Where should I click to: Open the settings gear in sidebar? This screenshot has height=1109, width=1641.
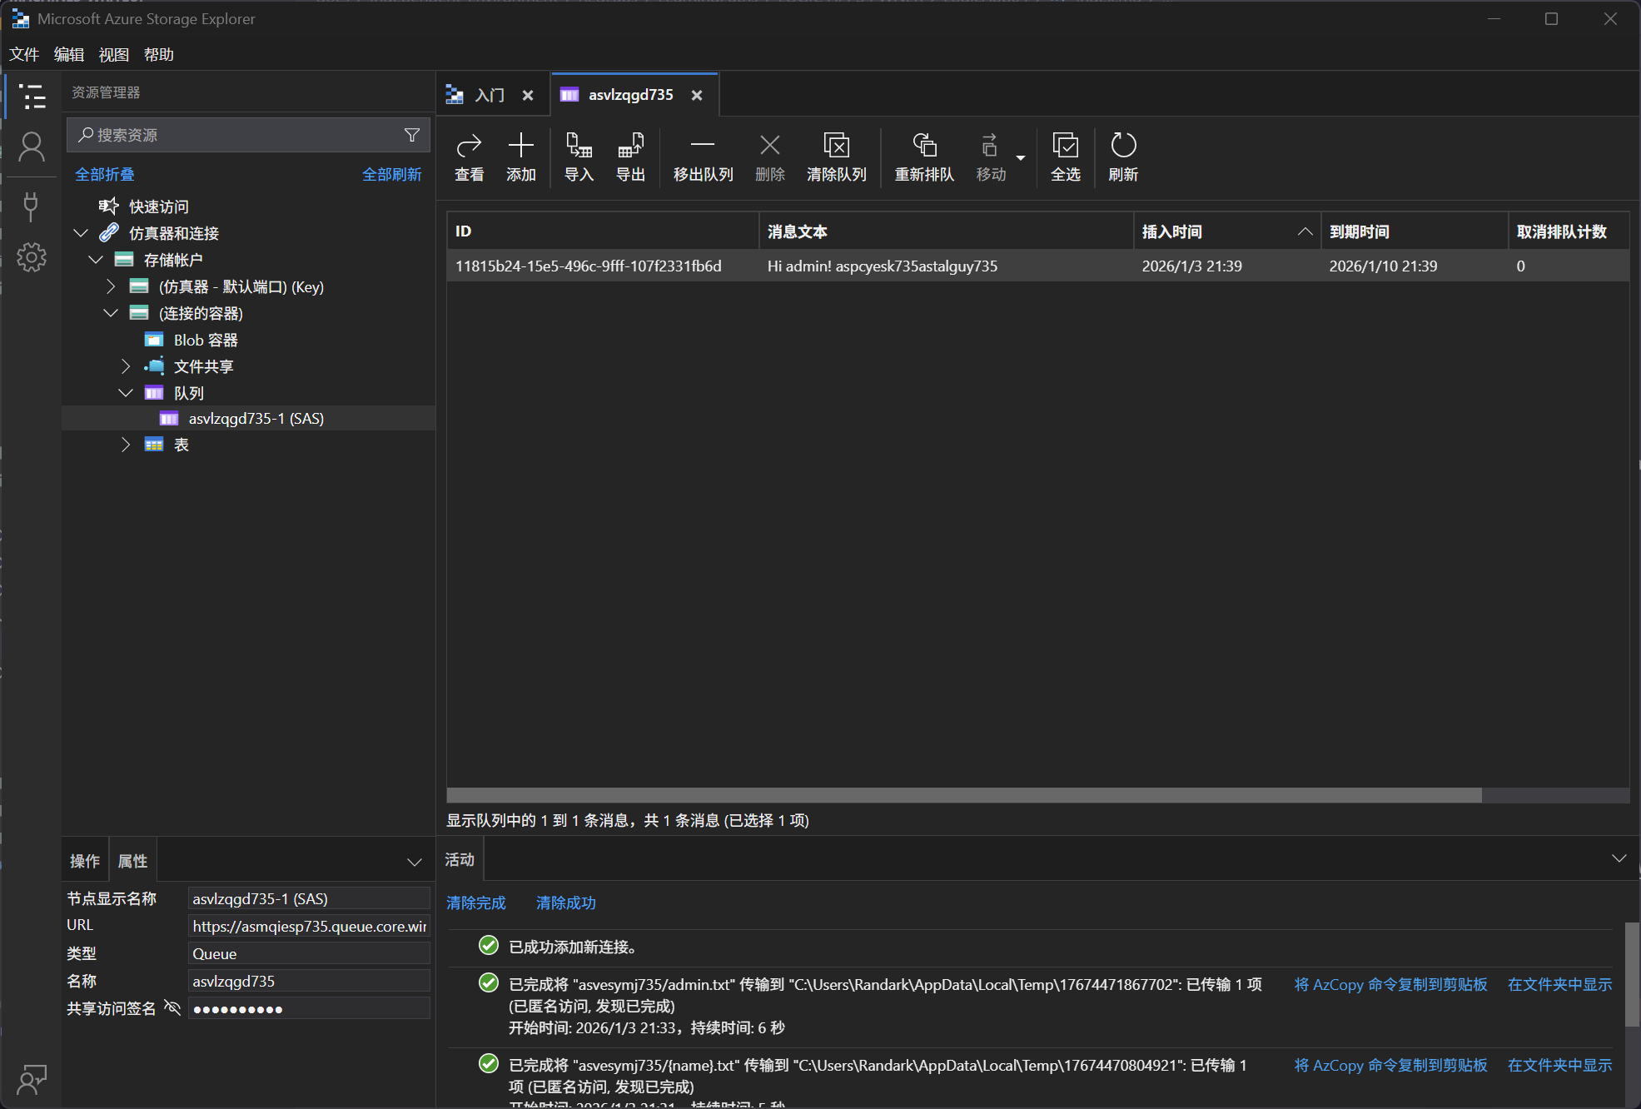32,257
